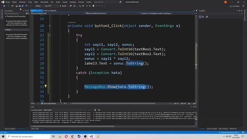Click the Windows taskbar search box
The image size is (247, 139).
(28, 136)
